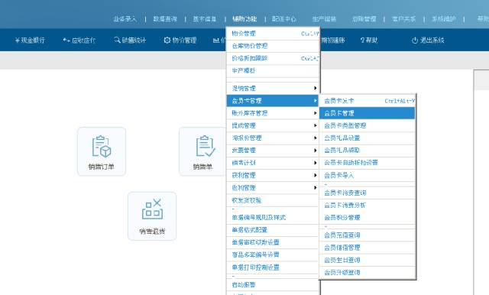
Task: Open 物价管理 gear toolbar button
Action: 180,40
